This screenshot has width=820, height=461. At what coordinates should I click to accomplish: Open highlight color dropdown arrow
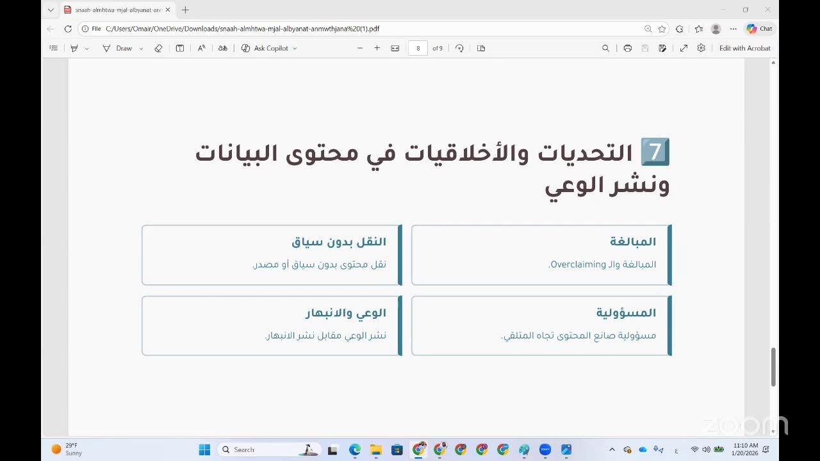tap(86, 48)
